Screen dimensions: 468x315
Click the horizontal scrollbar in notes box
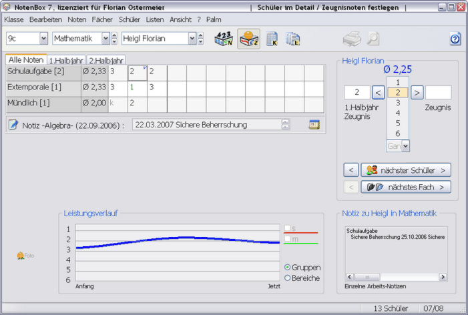[x=396, y=277]
